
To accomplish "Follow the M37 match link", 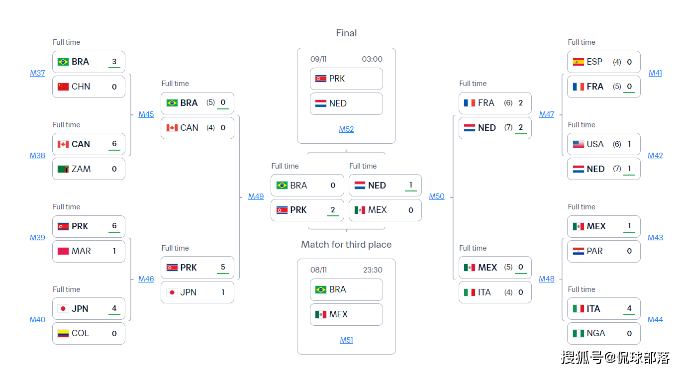I will coord(37,73).
